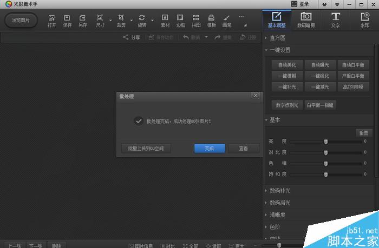Adjust the 色相 hue slider handle

coord(326,164)
